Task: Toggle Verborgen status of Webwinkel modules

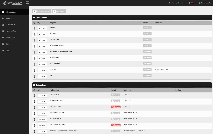Action: (116, 125)
